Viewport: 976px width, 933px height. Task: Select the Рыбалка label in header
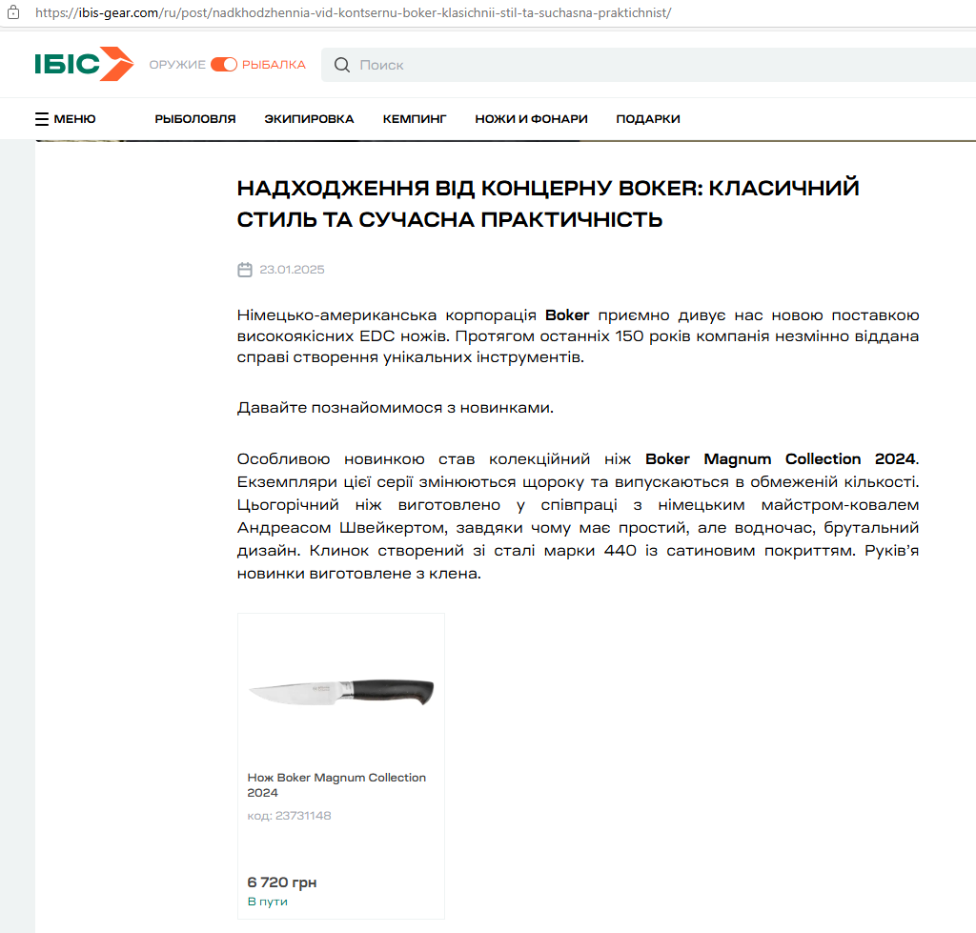click(274, 65)
